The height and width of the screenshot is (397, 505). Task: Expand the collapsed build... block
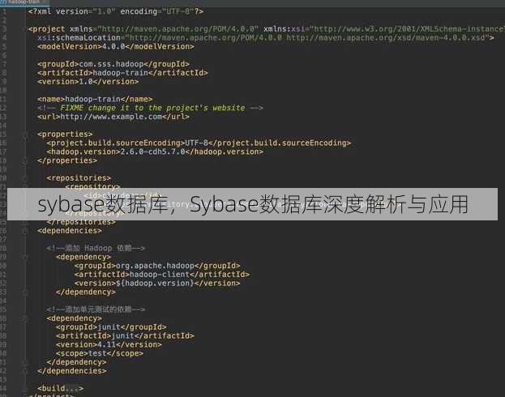(60, 388)
